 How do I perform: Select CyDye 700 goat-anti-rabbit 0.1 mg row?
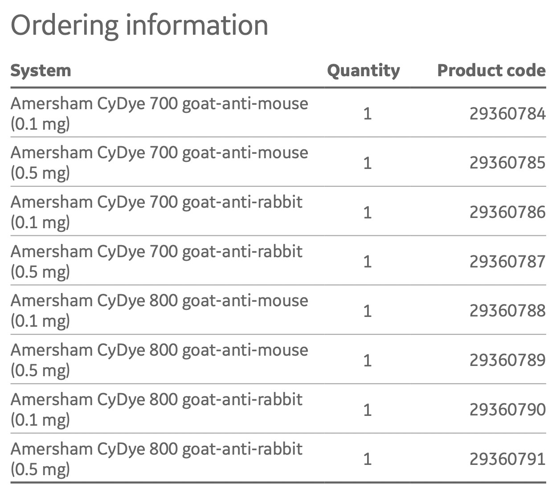click(278, 212)
